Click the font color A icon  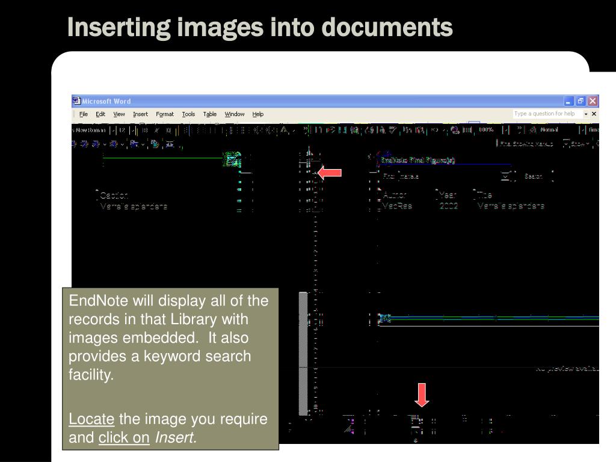(x=285, y=130)
